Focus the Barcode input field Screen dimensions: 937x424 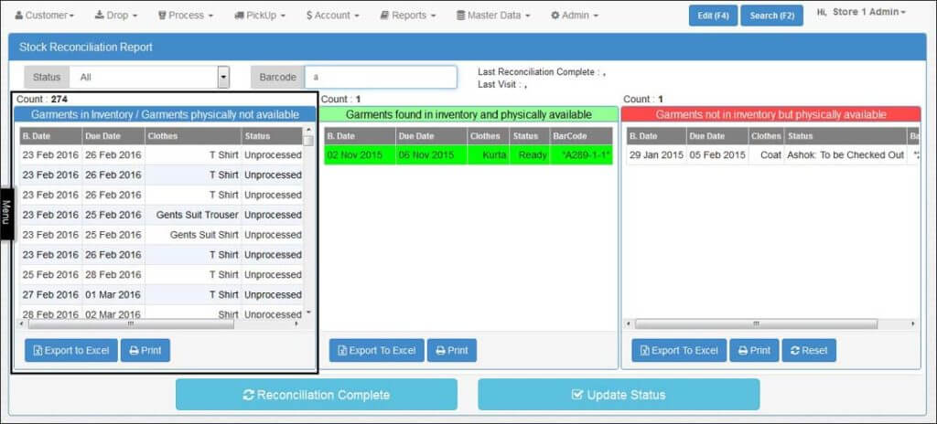coord(381,77)
